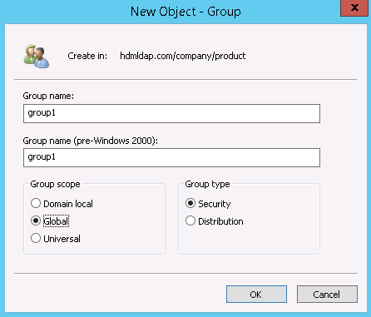The width and height of the screenshot is (371, 317).
Task: Click the 'Create in:' label
Action: [x=87, y=56]
